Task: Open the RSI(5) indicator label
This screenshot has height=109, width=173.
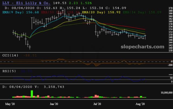Action: point(8,71)
